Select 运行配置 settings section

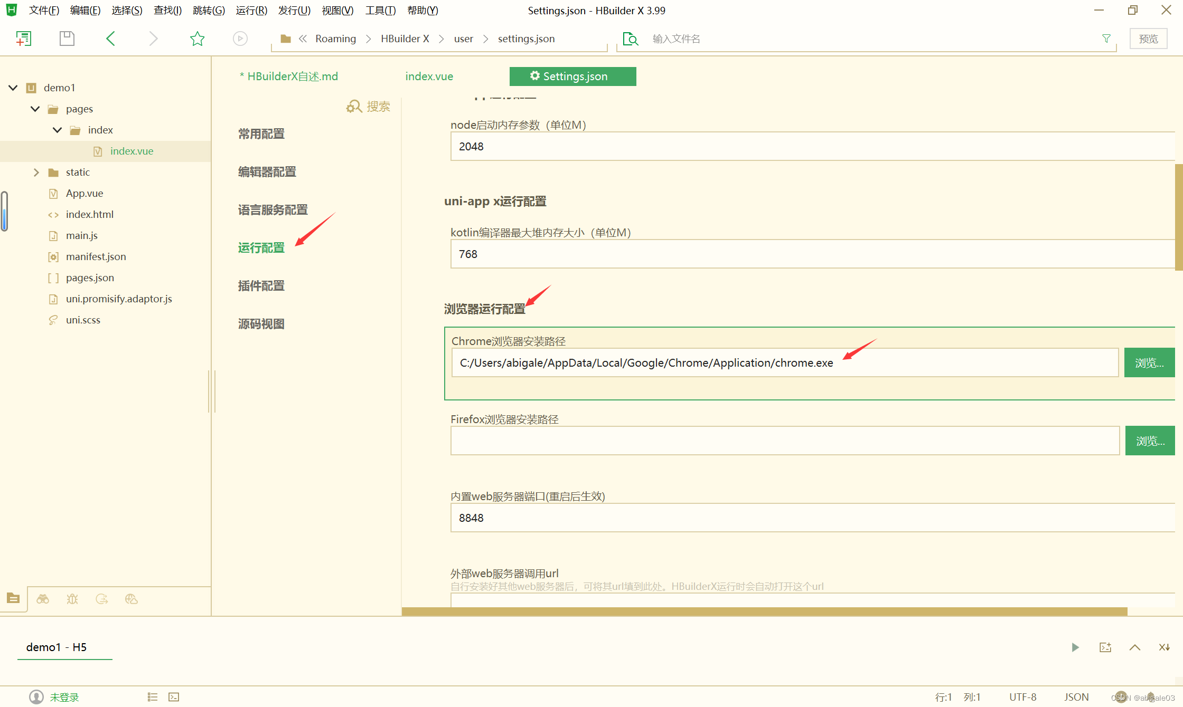point(261,248)
